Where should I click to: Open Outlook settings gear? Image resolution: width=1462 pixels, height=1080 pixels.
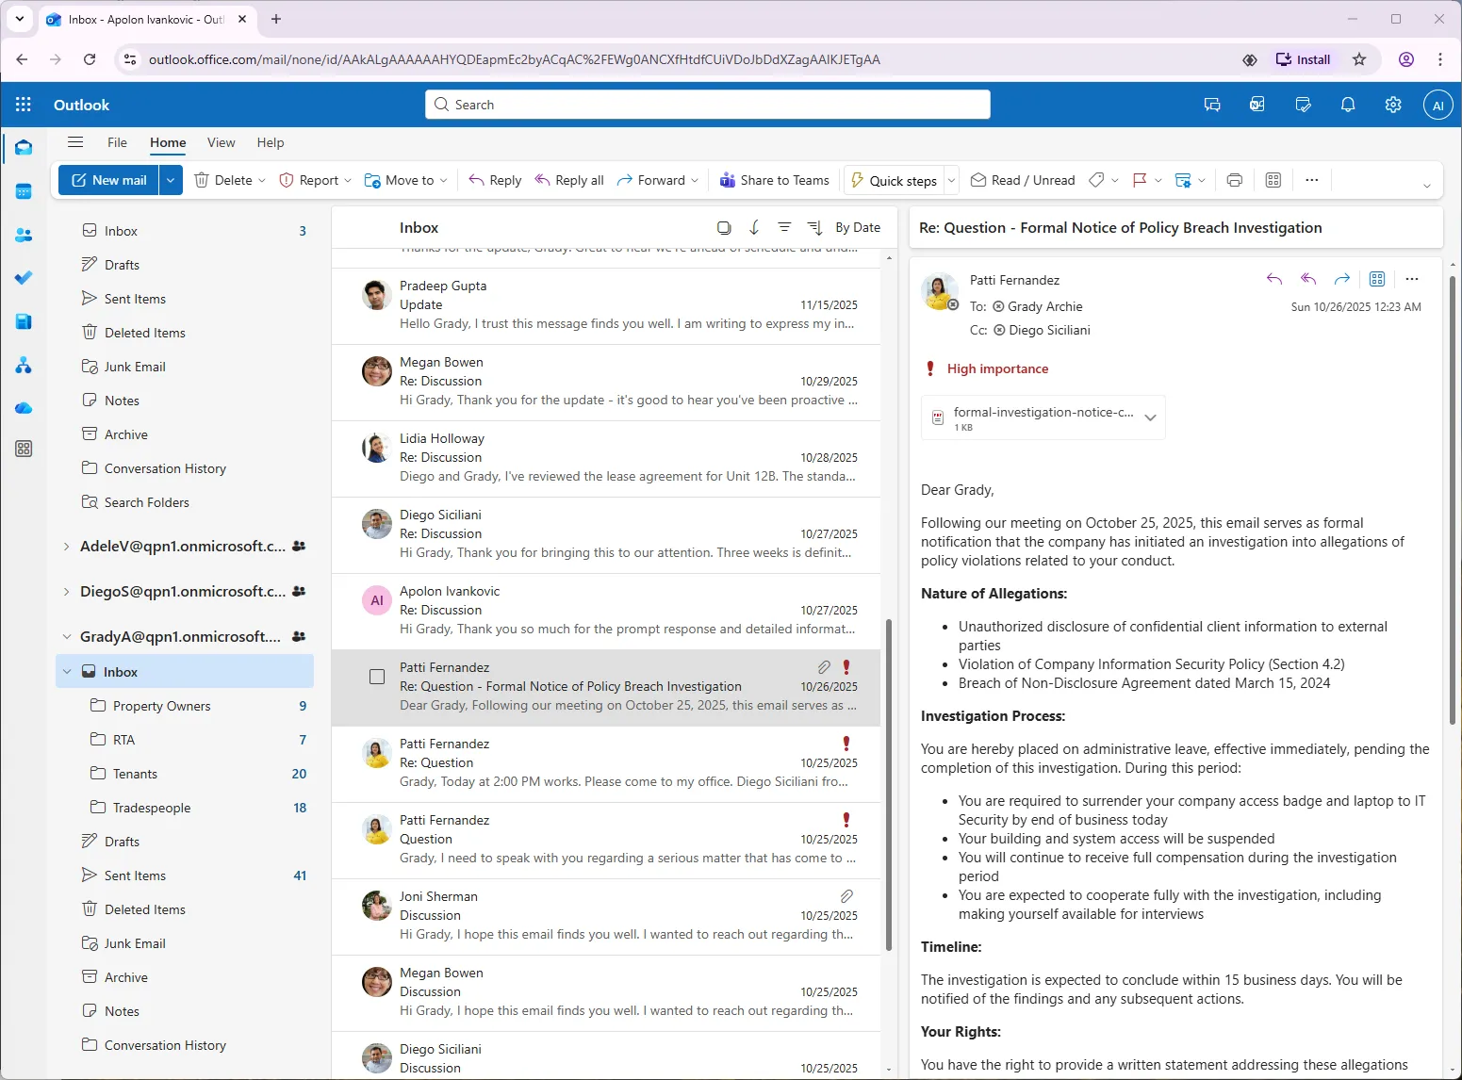point(1392,105)
